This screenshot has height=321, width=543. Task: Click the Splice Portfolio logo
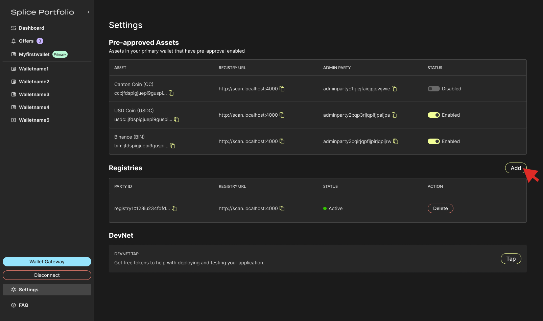[42, 12]
